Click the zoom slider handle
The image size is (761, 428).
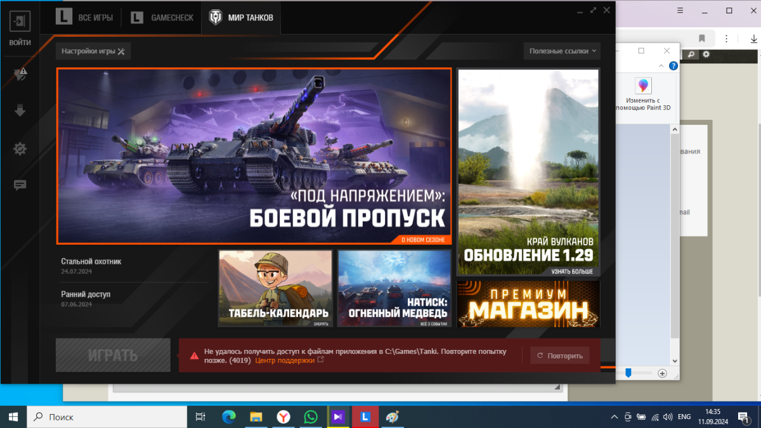click(x=628, y=373)
